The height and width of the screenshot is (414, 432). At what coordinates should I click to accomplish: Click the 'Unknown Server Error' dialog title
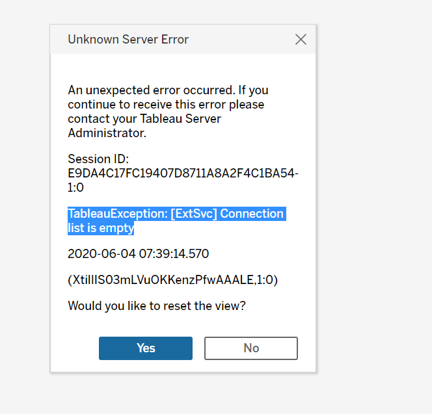[128, 40]
